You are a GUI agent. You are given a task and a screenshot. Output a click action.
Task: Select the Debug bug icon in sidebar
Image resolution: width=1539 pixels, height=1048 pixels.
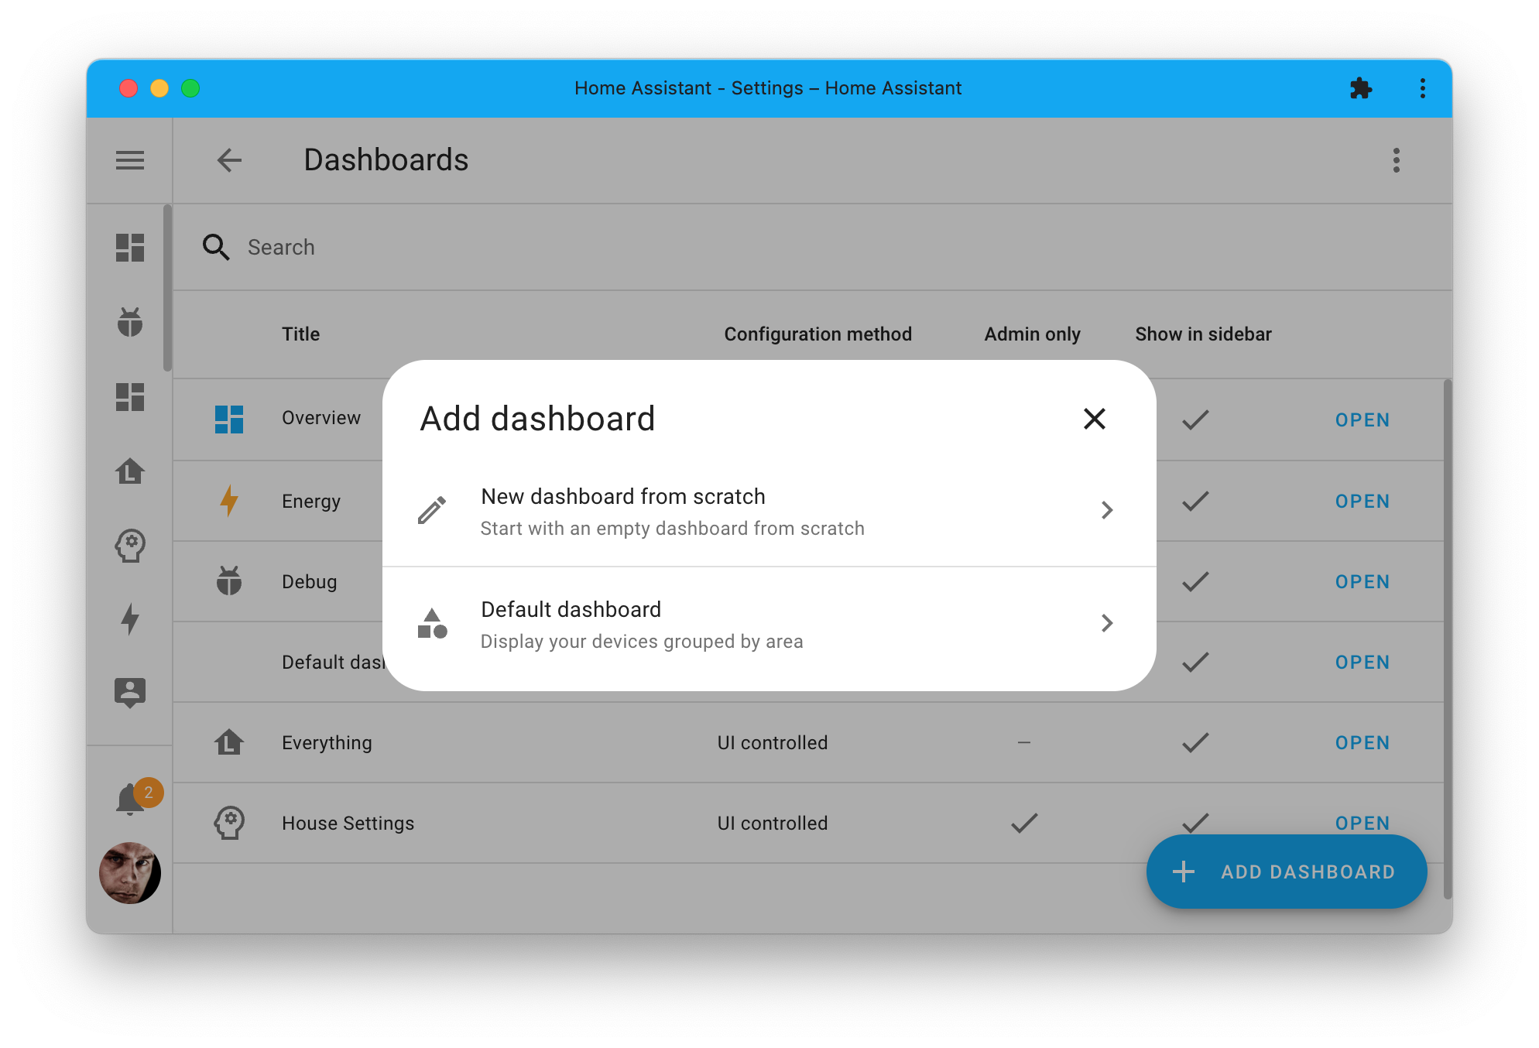coord(130,323)
